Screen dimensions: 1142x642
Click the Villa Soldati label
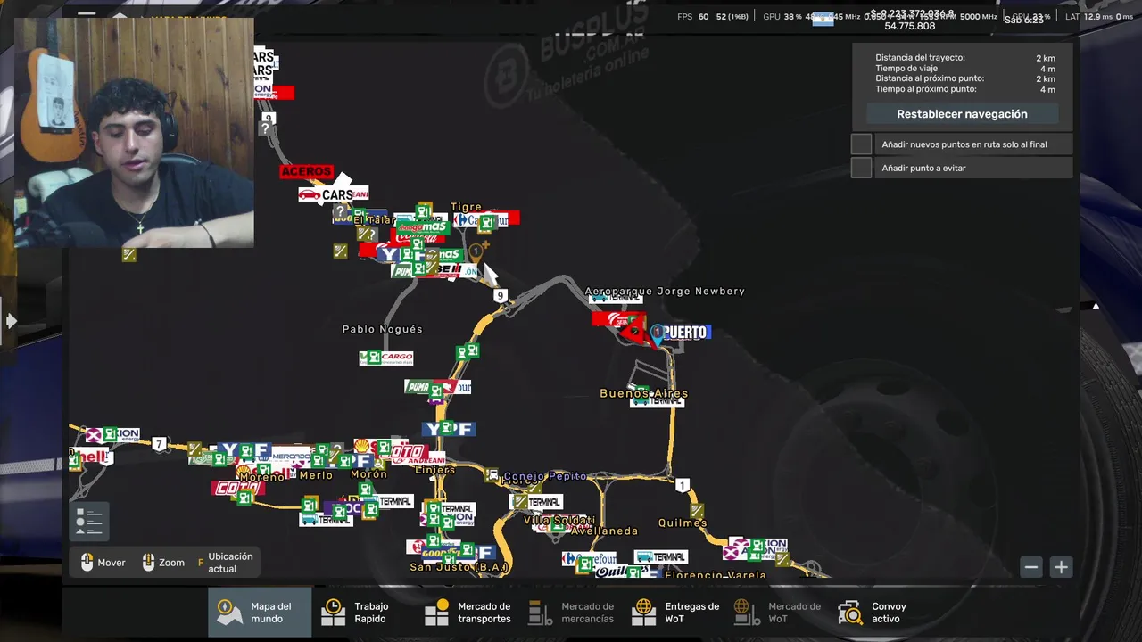[x=559, y=520]
